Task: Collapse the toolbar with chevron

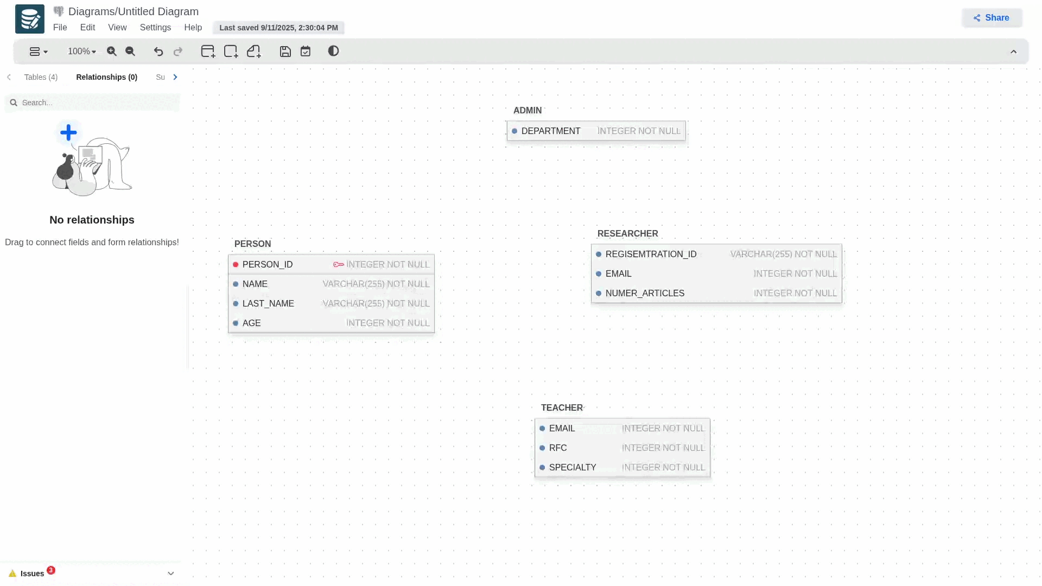Action: coord(1013,52)
